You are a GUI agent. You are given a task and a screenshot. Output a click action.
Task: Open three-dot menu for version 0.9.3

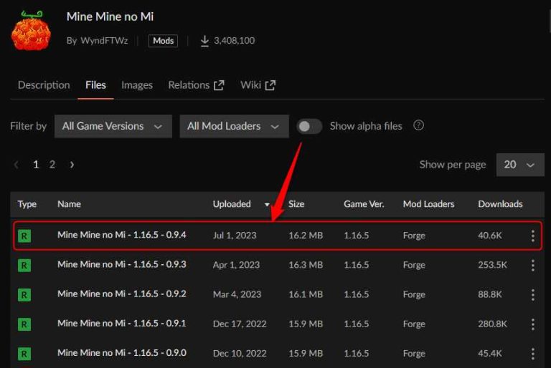point(532,265)
